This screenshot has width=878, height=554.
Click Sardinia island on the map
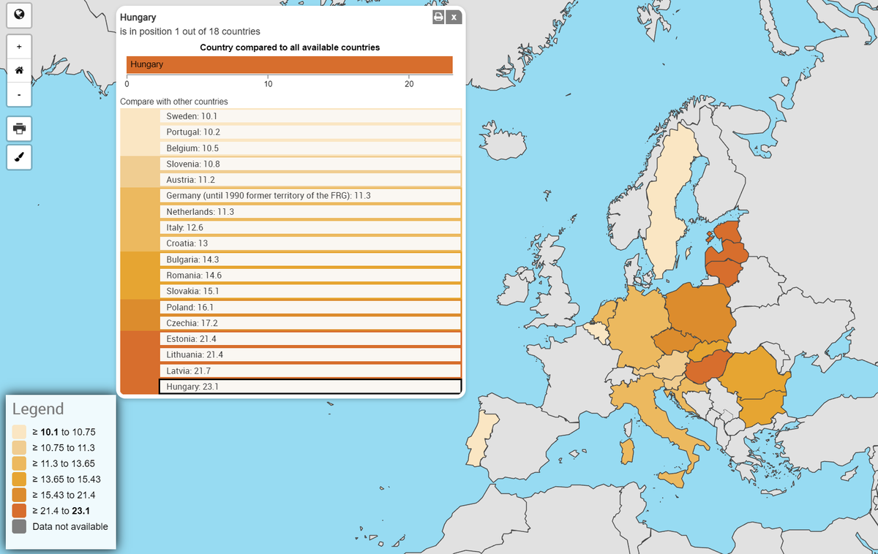(x=626, y=452)
